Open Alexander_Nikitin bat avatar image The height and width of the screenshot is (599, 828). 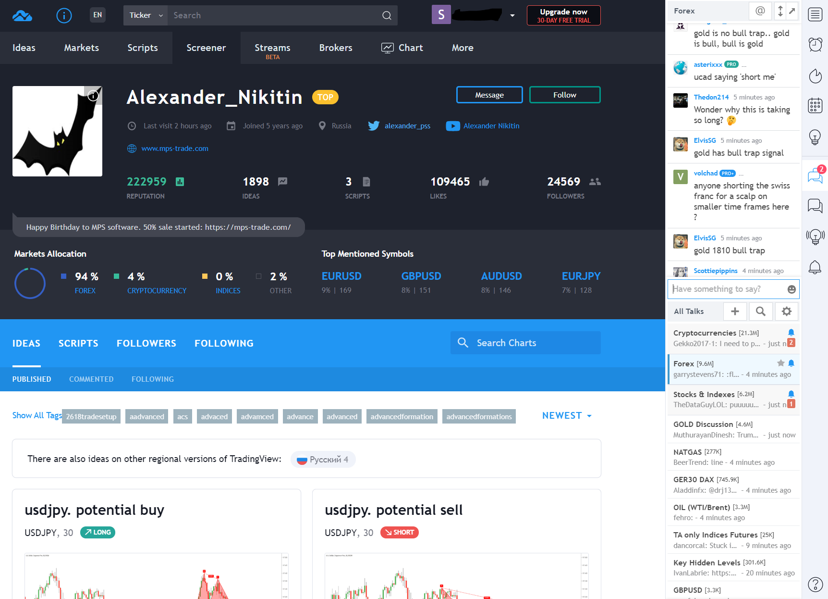pyautogui.click(x=57, y=131)
